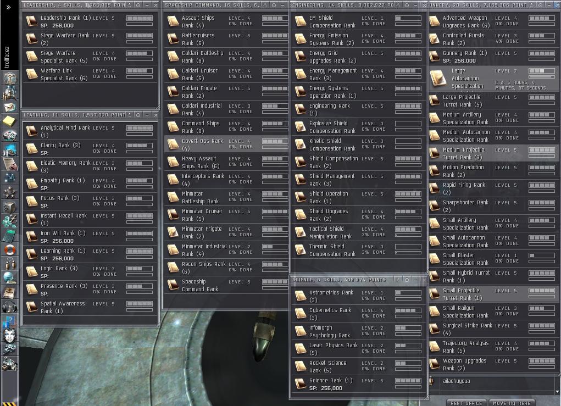The height and width of the screenshot is (406, 561).
Task: Click the Large Autocannon Specialization skill book icon
Action: (437, 79)
